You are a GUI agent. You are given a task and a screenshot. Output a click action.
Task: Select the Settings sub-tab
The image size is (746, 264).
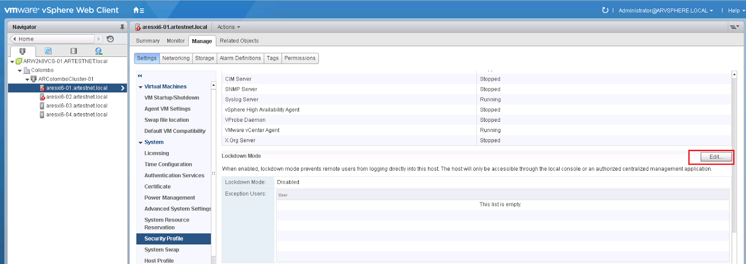147,58
